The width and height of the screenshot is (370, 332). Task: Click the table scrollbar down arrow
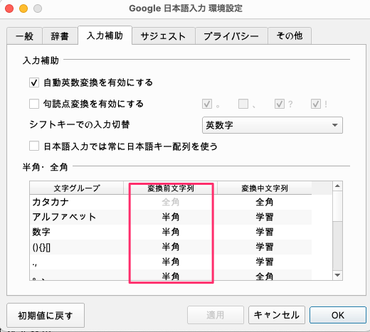click(337, 275)
